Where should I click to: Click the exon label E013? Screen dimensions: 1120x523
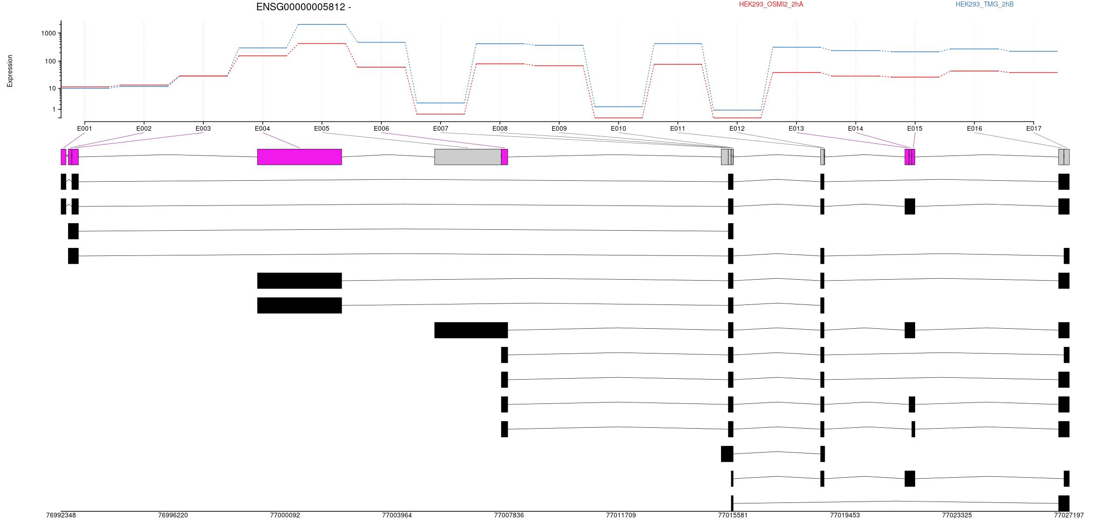[796, 128]
